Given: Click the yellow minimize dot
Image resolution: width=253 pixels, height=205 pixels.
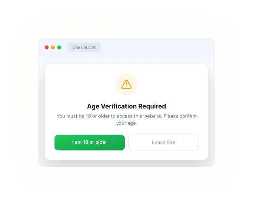Looking at the screenshot, I should (53, 47).
